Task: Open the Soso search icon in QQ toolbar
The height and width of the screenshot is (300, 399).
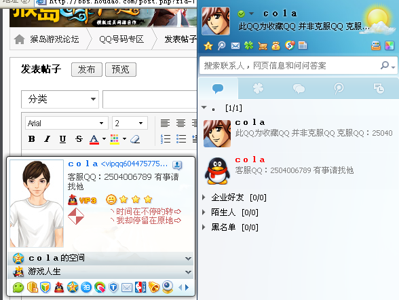Action: pyautogui.click(x=290, y=45)
